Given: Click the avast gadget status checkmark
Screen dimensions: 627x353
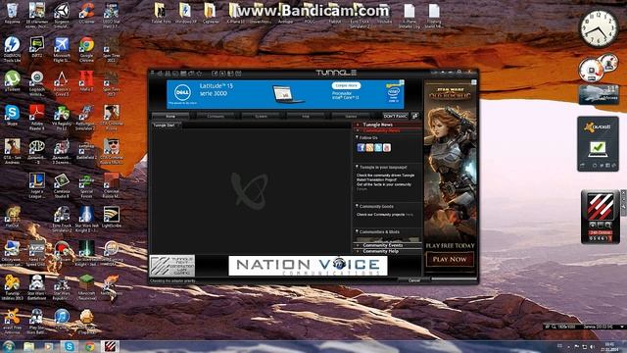Looking at the screenshot, I should pos(598,148).
